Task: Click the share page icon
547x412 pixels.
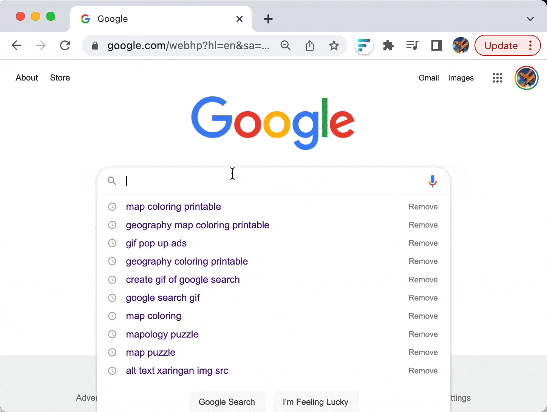Action: [x=310, y=46]
